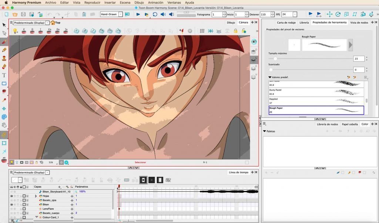Viewport: 379px width, 223px height.
Task: Click the Play button in toolbar
Action: click(x=138, y=14)
